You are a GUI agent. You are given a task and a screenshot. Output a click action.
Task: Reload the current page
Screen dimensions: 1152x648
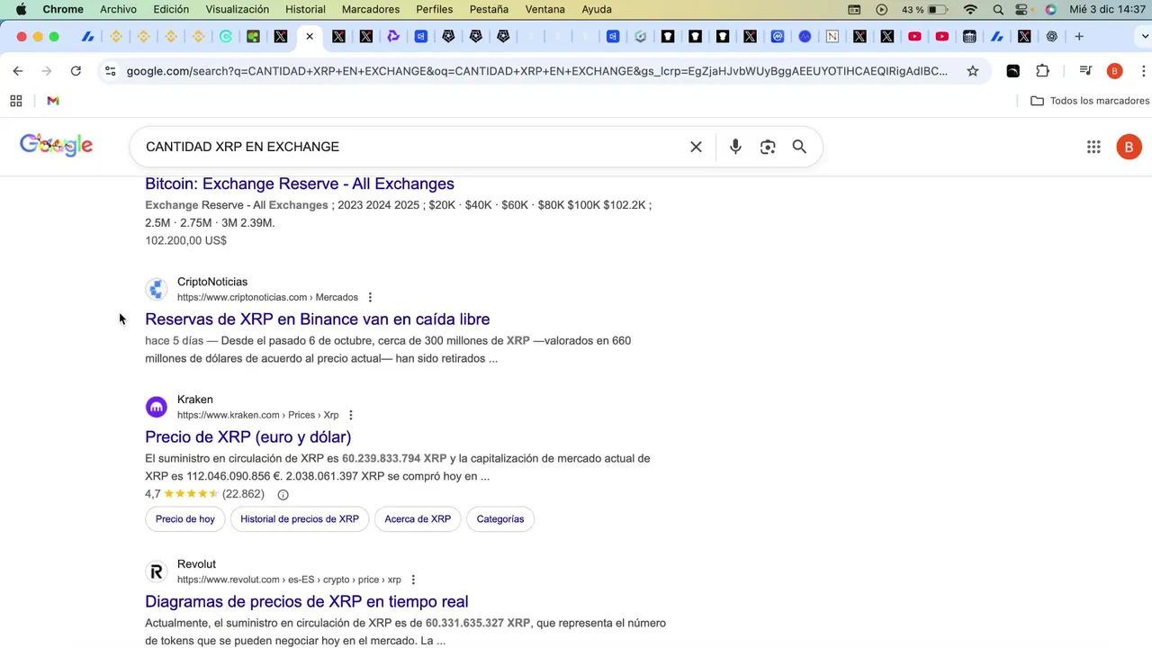pyautogui.click(x=76, y=71)
